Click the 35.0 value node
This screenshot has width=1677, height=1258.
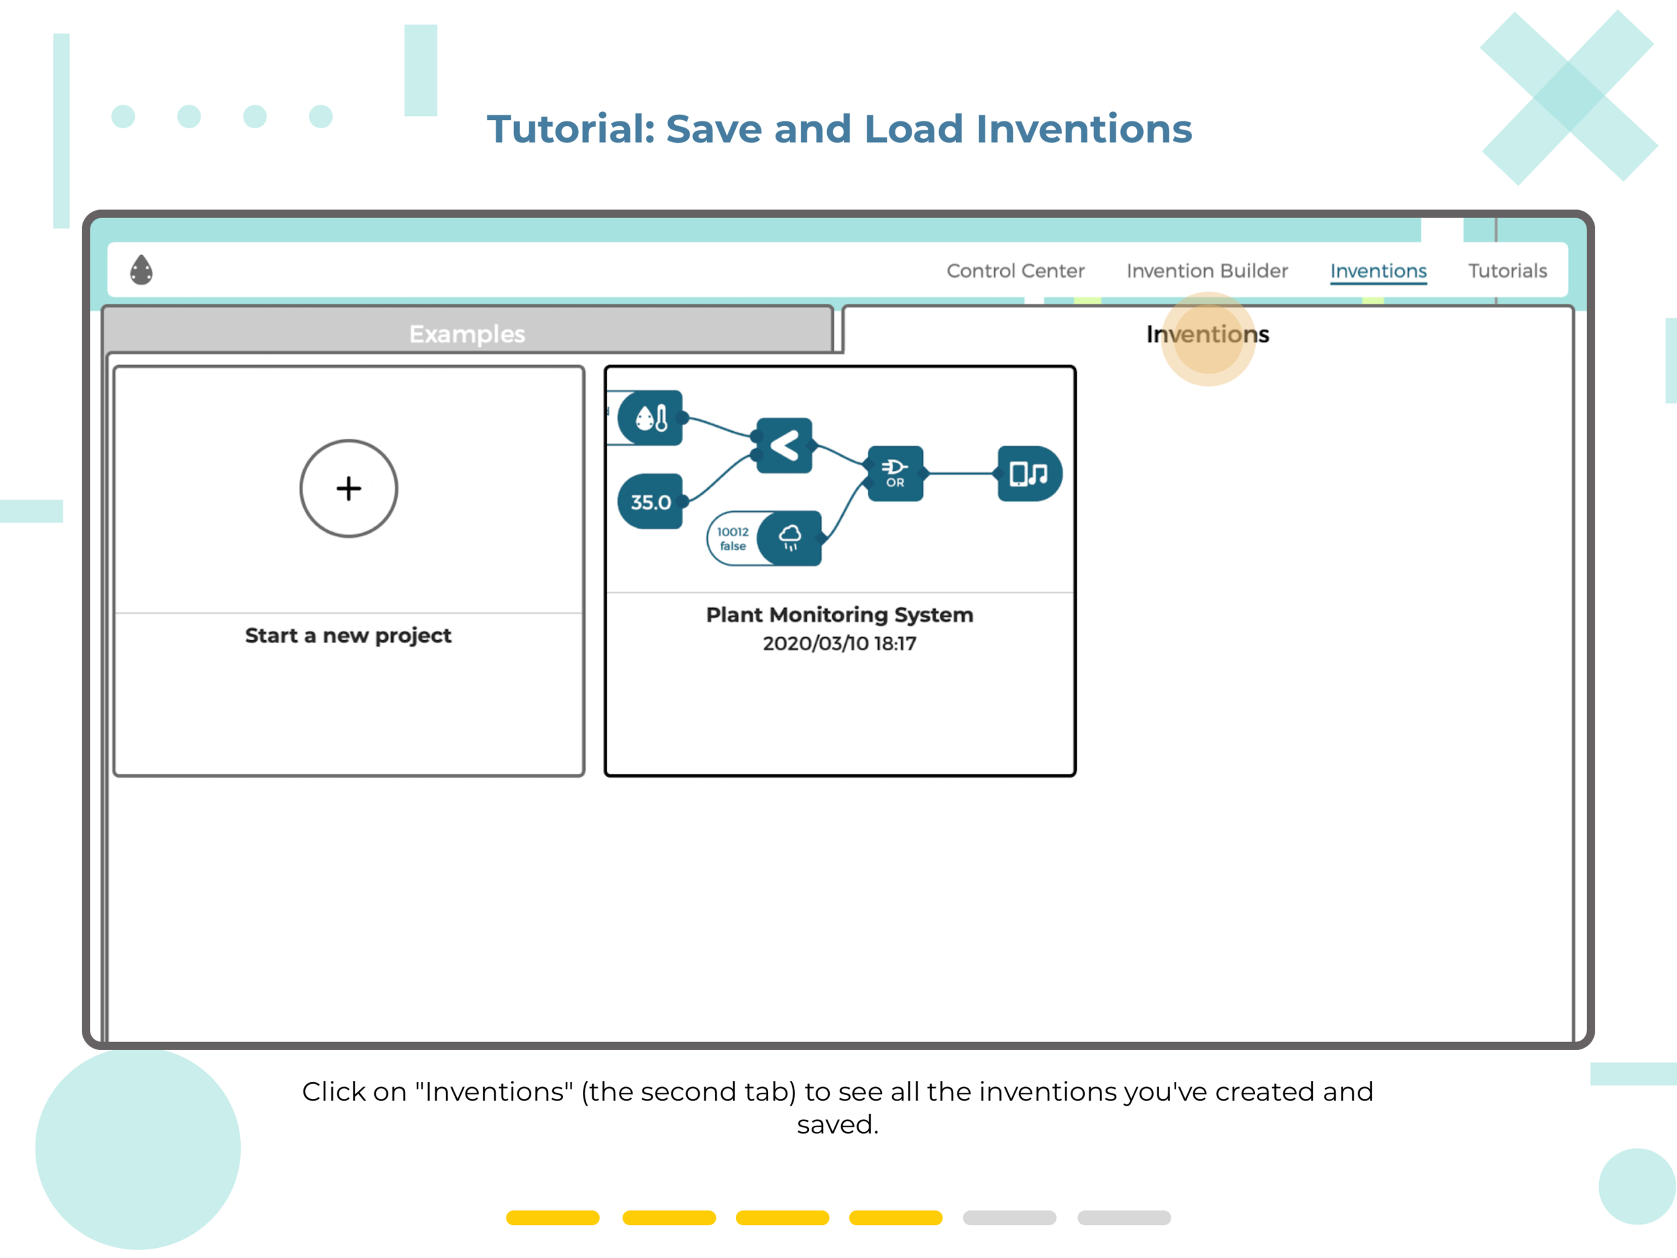[x=651, y=502]
